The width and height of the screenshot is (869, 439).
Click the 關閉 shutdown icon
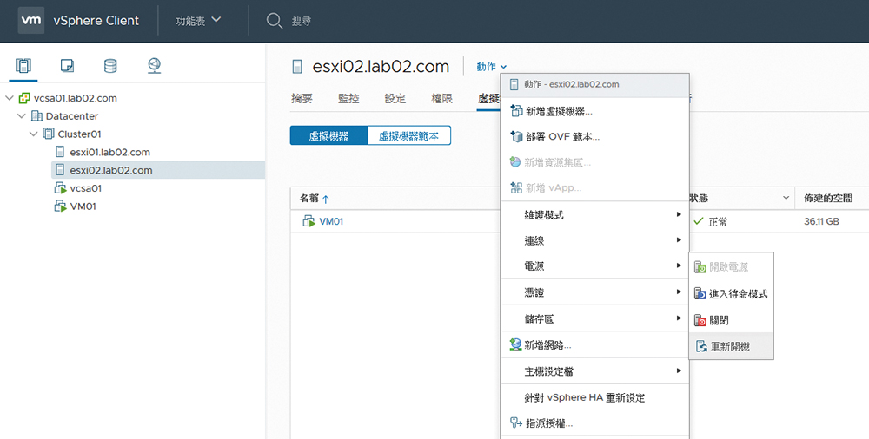(x=700, y=320)
